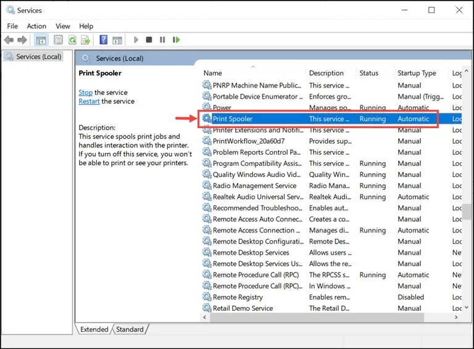Click gear icon of Print Spooler row
This screenshot has height=349, width=474.
click(x=207, y=118)
